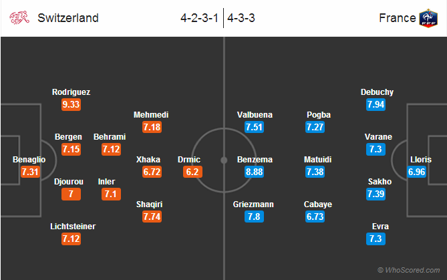
Task: Select Debuchy's 7.94 rating badge
Action: tap(376, 104)
